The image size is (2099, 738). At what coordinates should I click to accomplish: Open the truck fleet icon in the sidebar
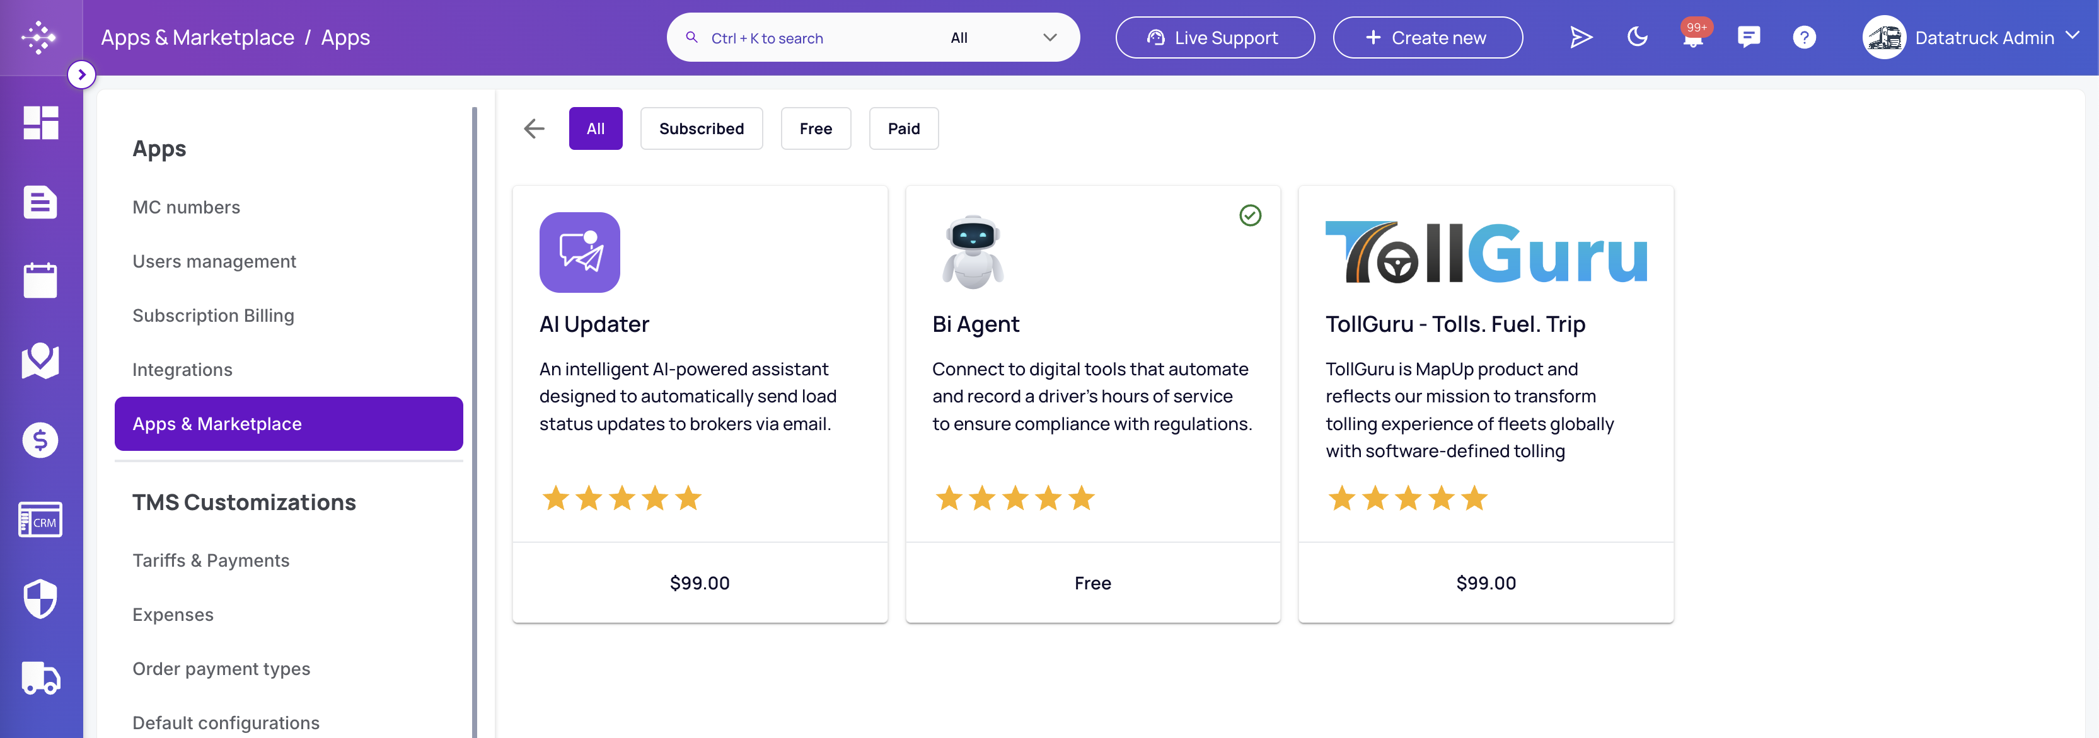click(x=41, y=678)
